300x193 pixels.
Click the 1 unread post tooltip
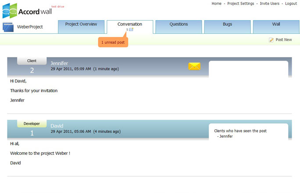tap(113, 43)
